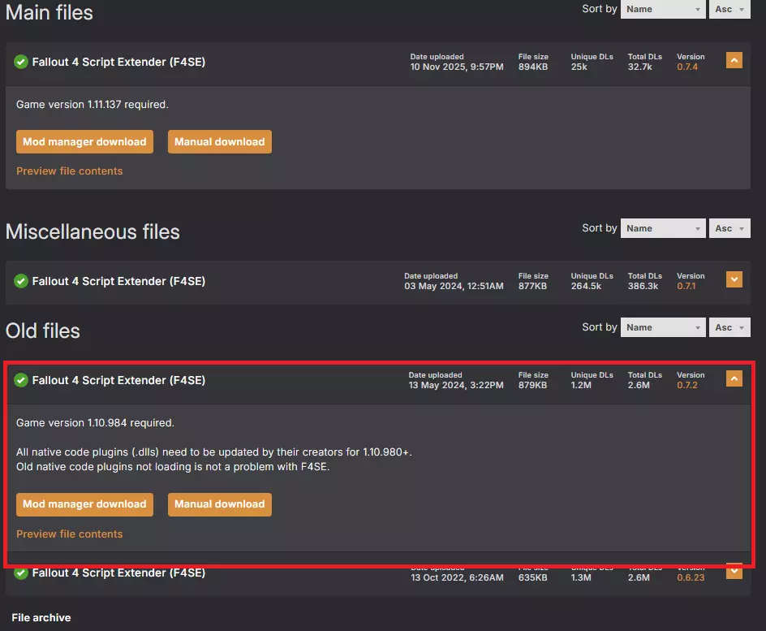766x631 pixels.
Task: Open the Old files Sort by Name dropdown
Action: [662, 327]
